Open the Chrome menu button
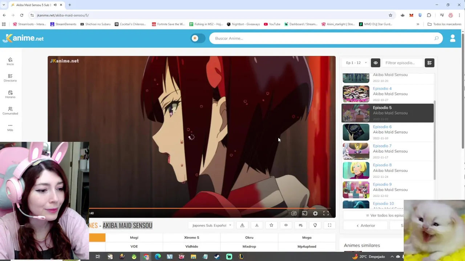 [x=460, y=15]
